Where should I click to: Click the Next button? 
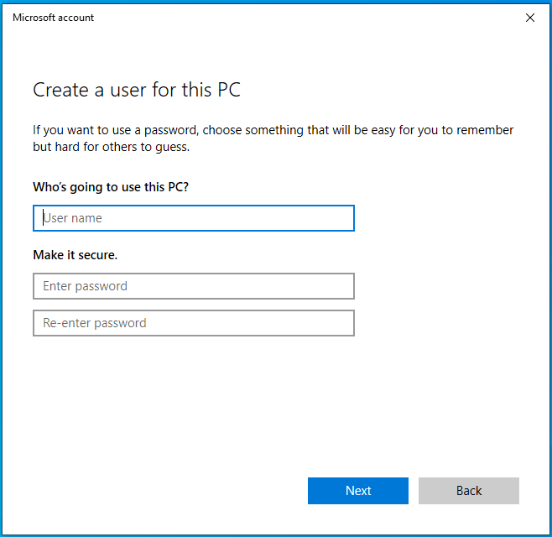point(358,491)
